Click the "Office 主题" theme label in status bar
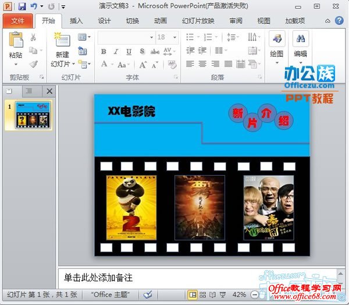This screenshot has width=349, height=305. 110,295
